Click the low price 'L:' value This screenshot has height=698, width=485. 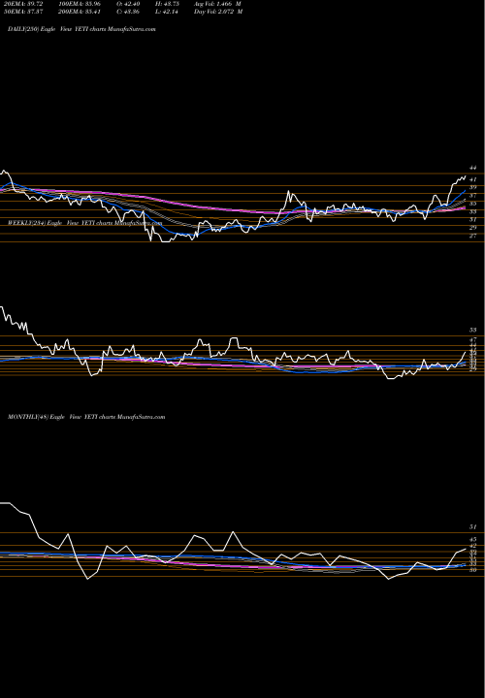pos(167,12)
